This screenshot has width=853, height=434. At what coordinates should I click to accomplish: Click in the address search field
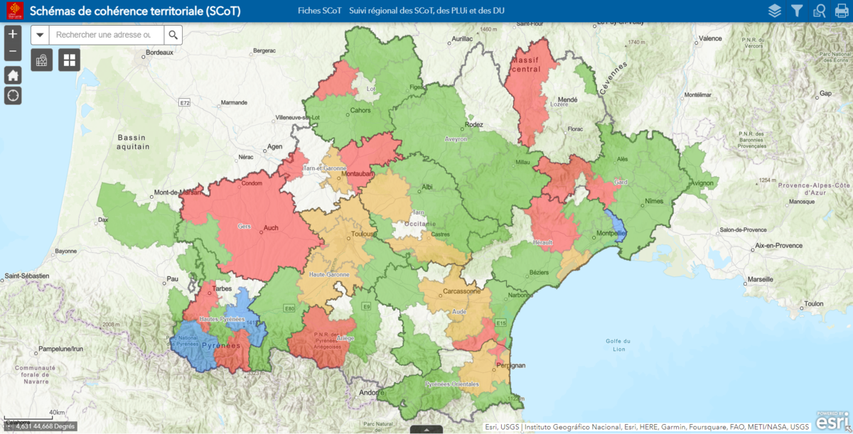(x=107, y=35)
